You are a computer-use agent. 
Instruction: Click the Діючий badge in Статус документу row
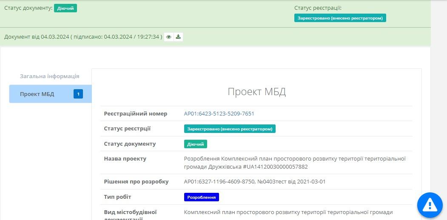pos(196,144)
